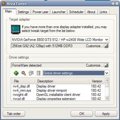
Task: Click the Tab order button
Action: 14,114
